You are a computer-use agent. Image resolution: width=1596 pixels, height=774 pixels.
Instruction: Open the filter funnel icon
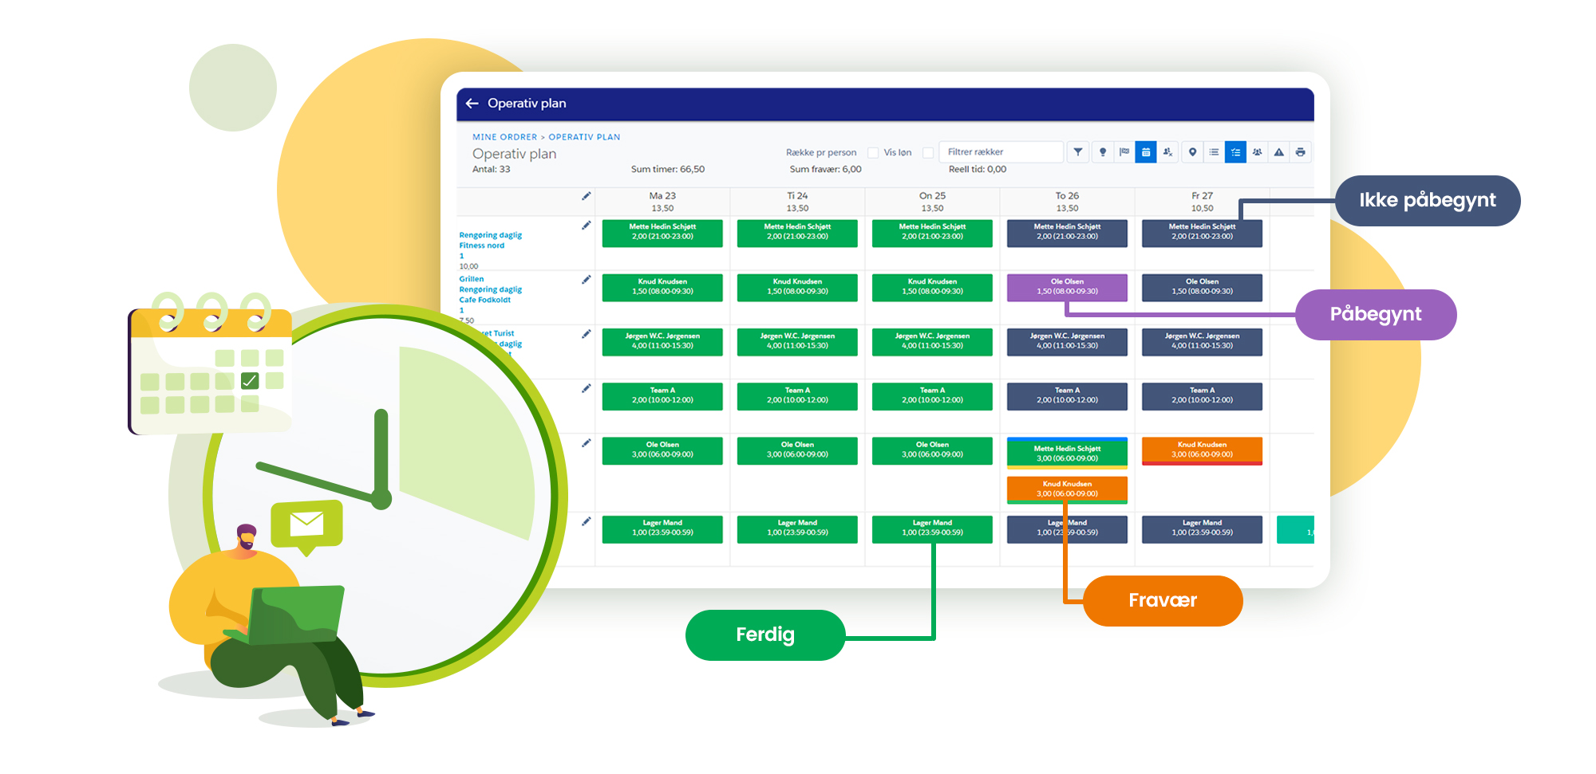click(1078, 152)
